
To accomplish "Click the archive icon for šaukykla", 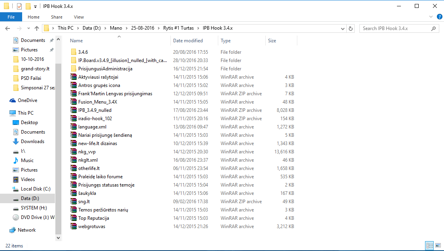I will click(74, 193).
